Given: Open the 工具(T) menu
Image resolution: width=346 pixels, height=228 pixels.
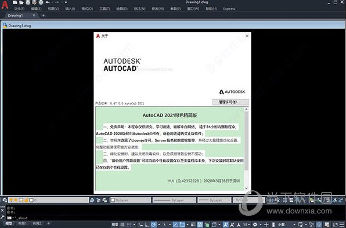Looking at the screenshot, I should tap(104, 9).
